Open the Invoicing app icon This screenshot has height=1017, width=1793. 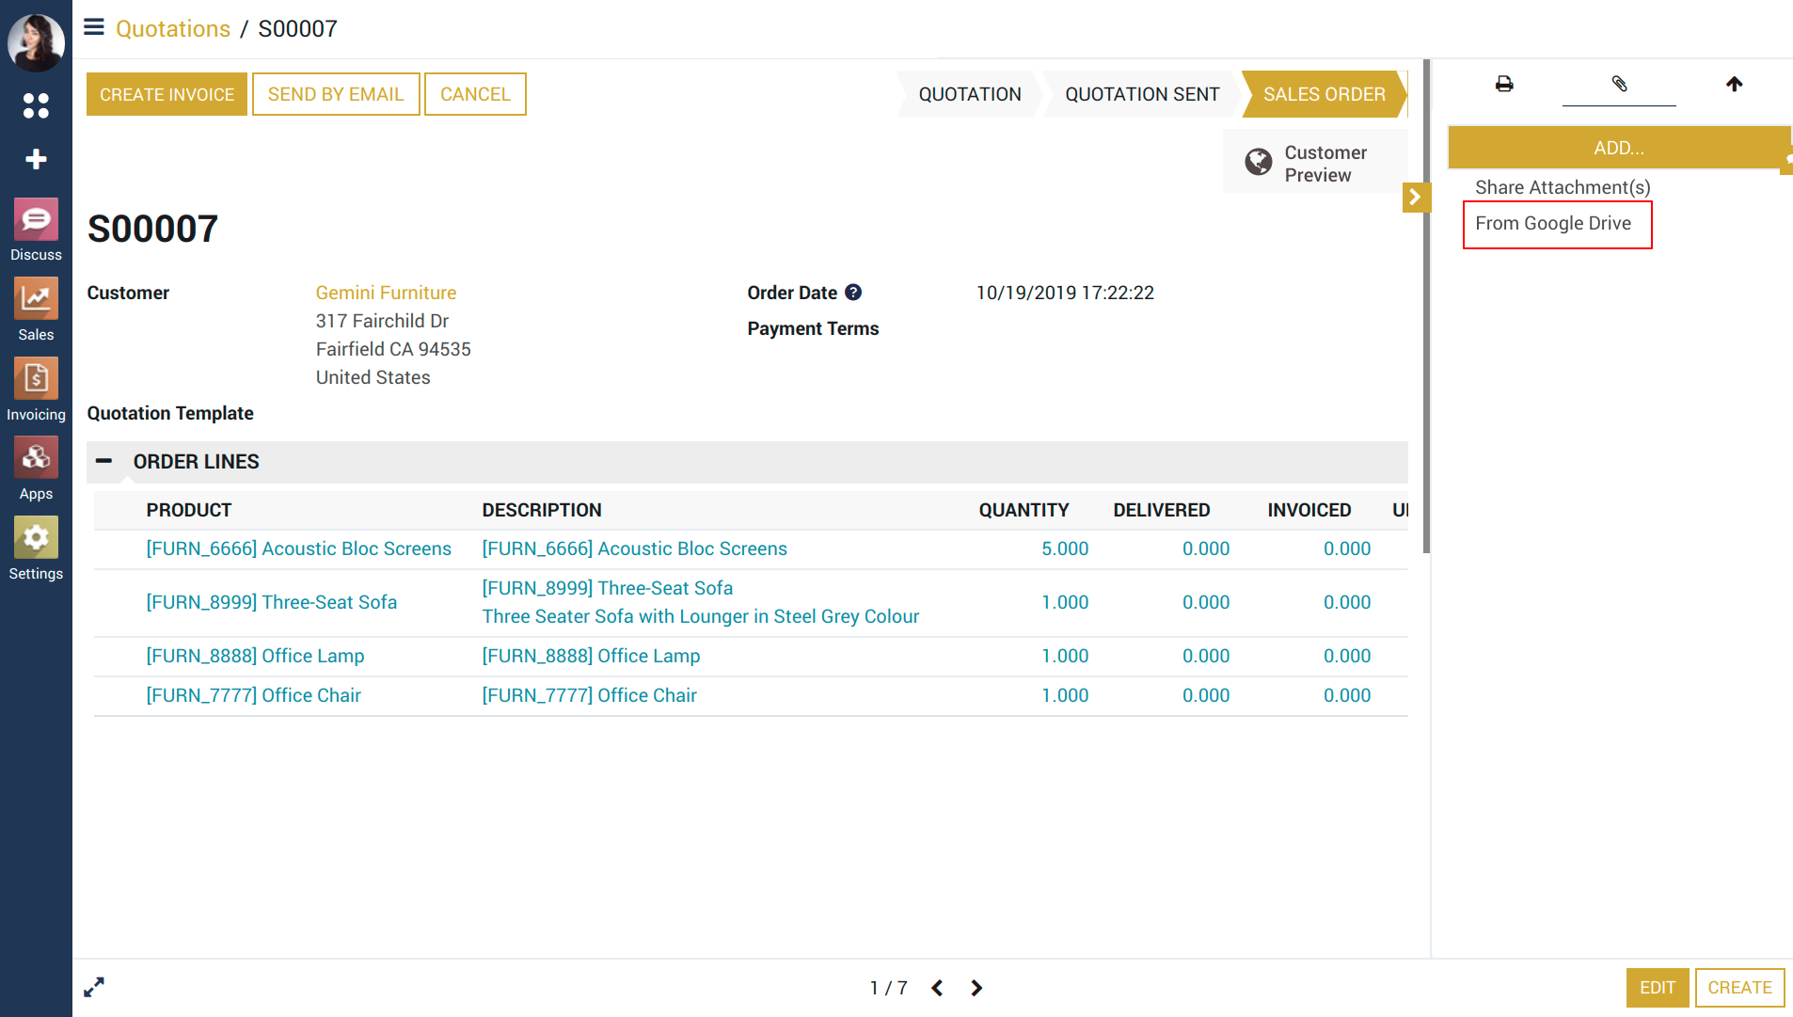point(36,389)
